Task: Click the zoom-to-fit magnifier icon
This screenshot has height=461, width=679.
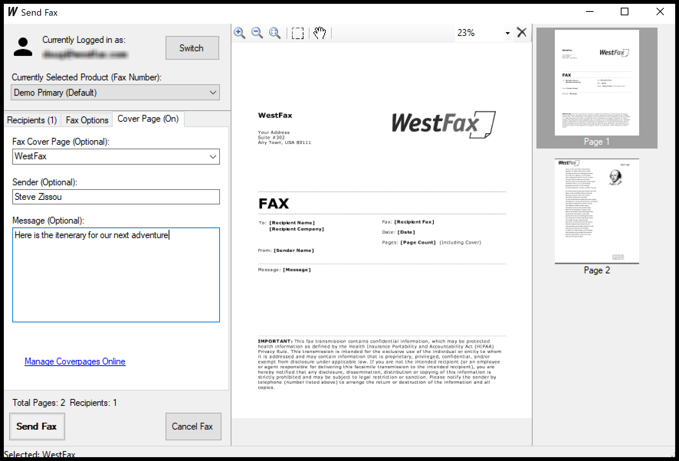Action: click(275, 33)
